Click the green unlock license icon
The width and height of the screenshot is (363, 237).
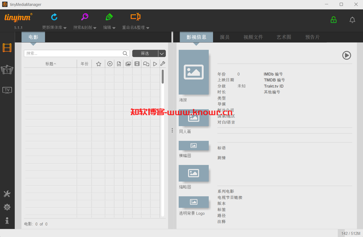click(x=333, y=20)
